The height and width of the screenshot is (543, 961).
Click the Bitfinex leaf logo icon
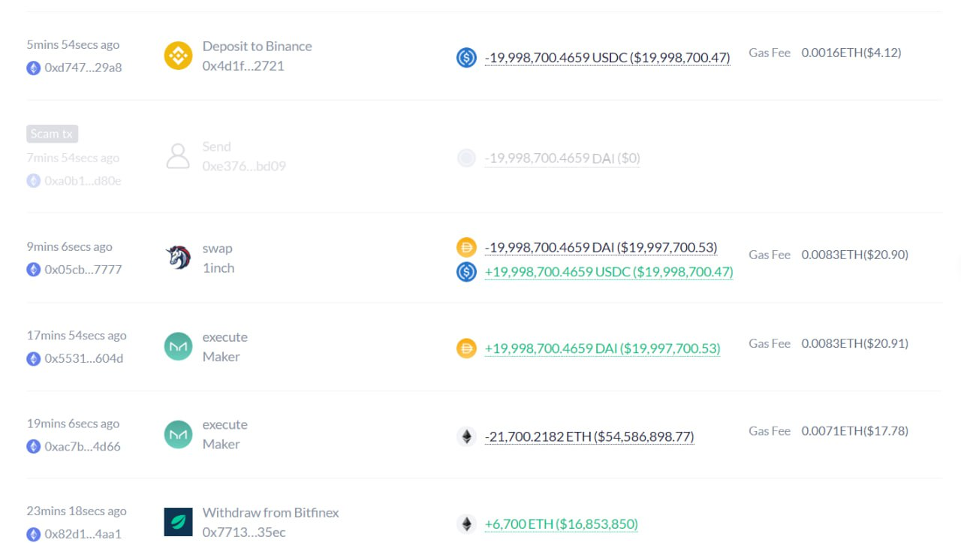pos(178,522)
